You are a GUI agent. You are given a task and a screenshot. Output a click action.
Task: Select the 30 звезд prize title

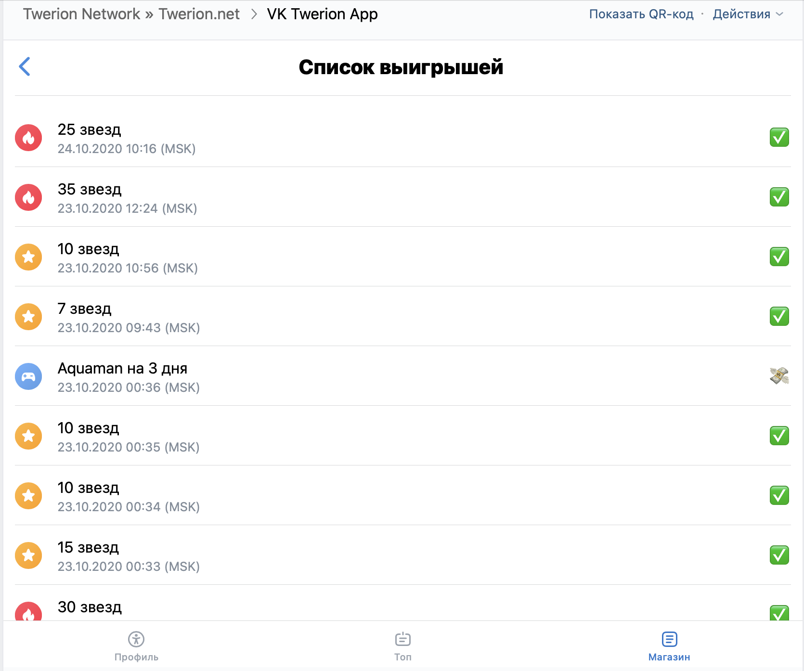pos(90,607)
